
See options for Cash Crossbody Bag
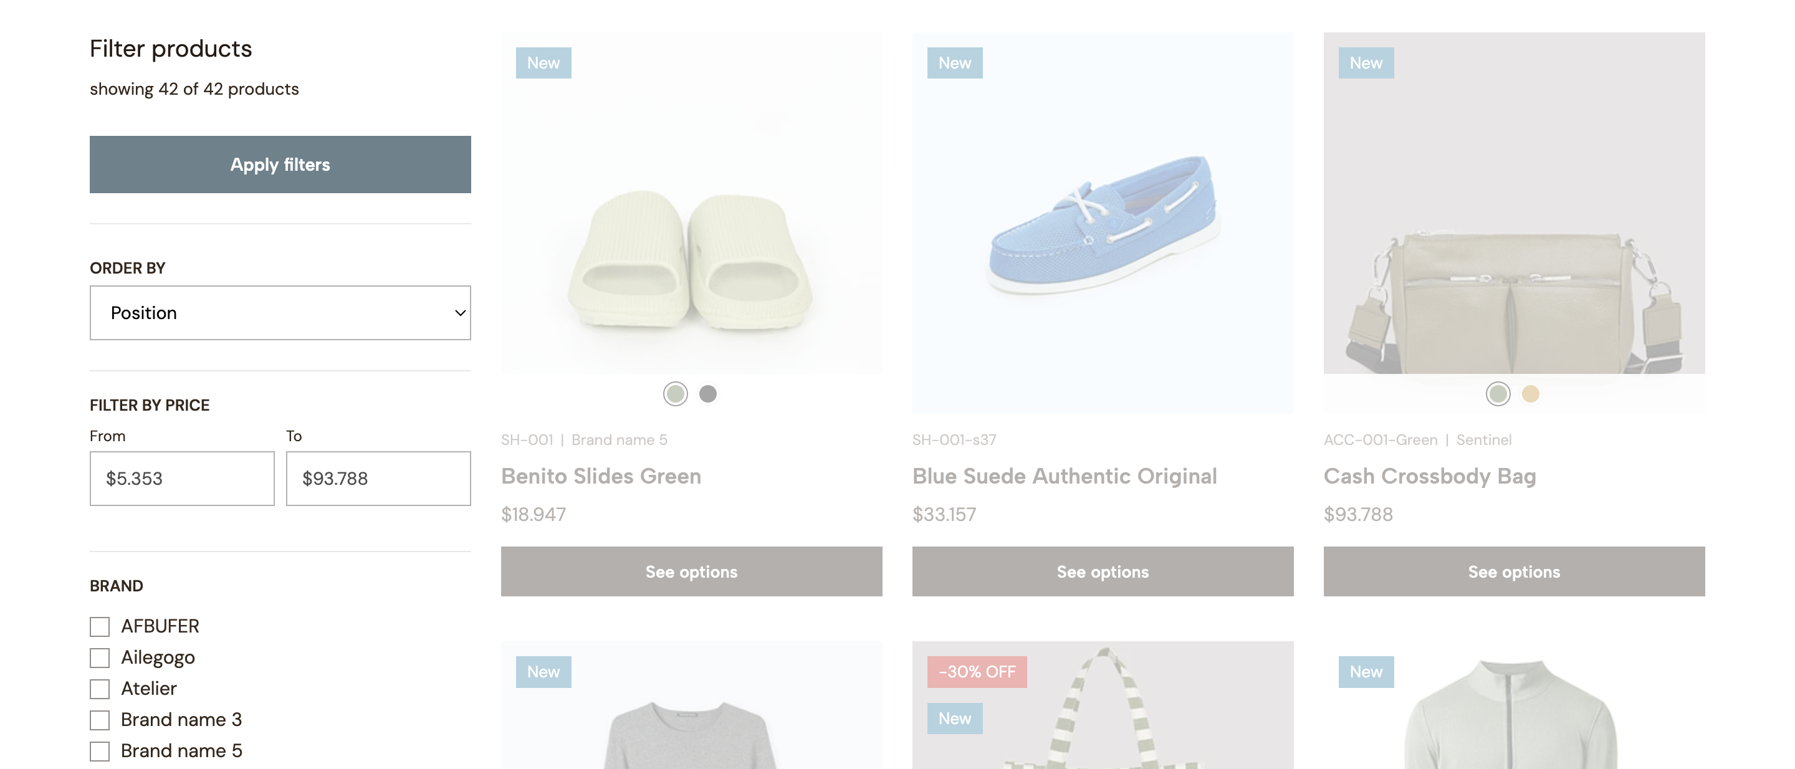coord(1513,571)
